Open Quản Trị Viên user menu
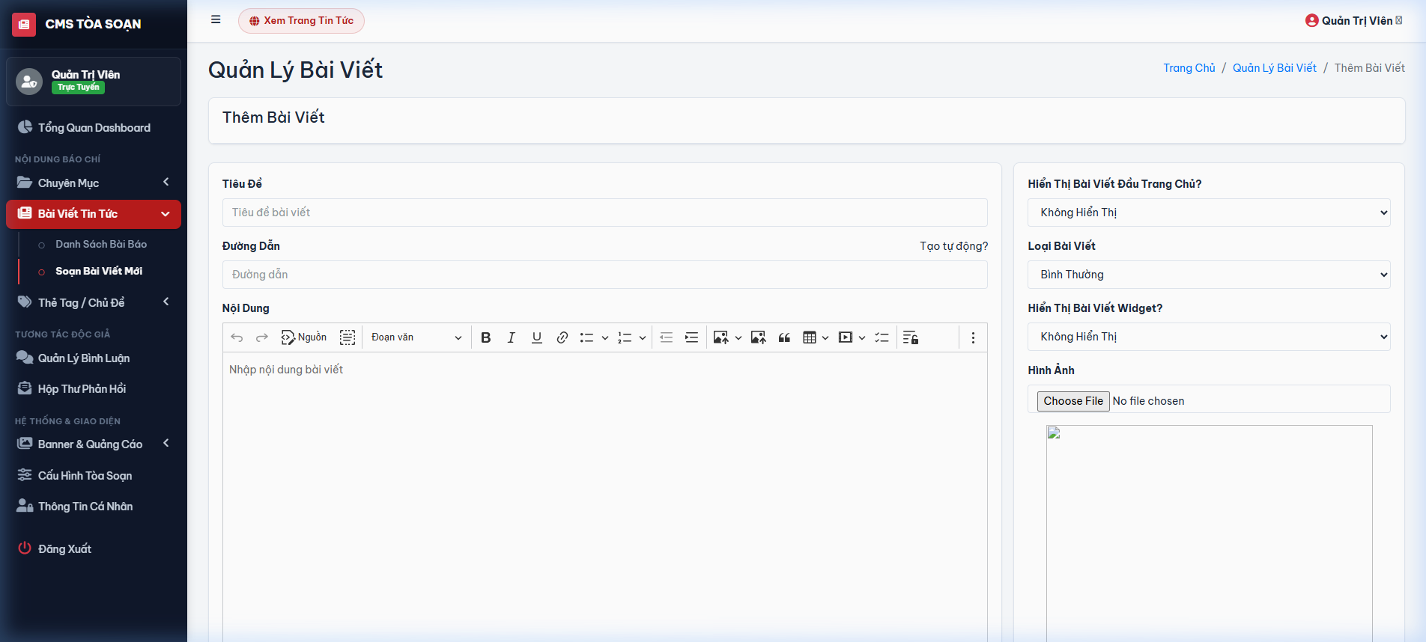 pos(1354,21)
